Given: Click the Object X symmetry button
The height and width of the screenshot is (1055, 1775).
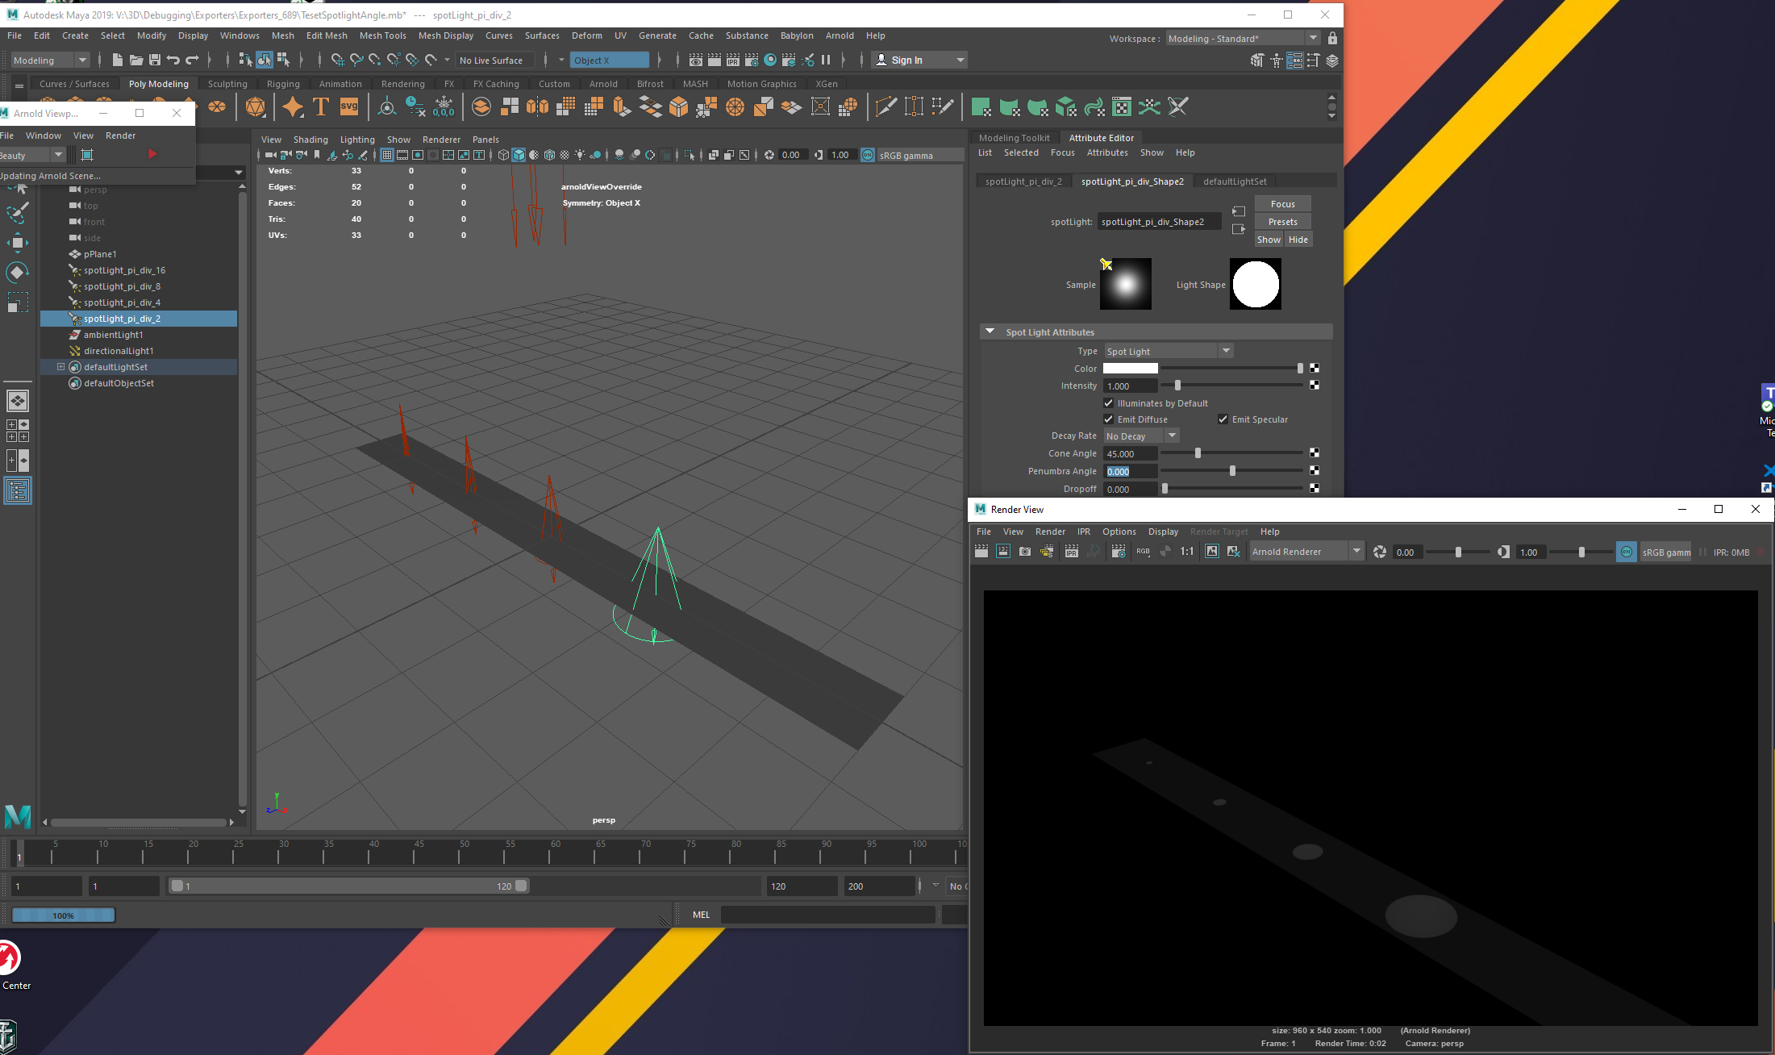Looking at the screenshot, I should click(610, 60).
